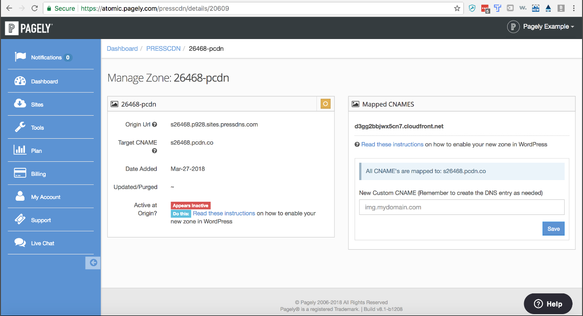
Task: Click the Sites cloud download icon
Action: pos(20,103)
